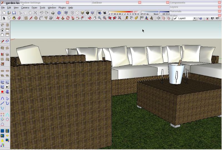Select the Circle drawing tool
Screen dimensions: 222x150
tap(36, 18)
